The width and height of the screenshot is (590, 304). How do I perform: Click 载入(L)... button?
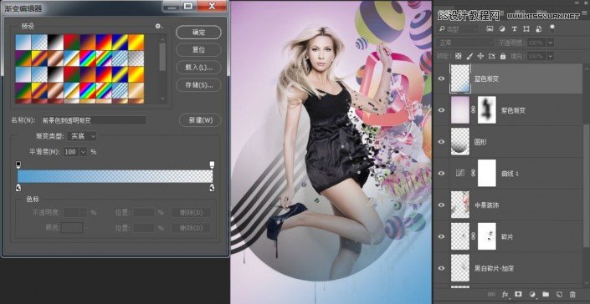click(198, 67)
